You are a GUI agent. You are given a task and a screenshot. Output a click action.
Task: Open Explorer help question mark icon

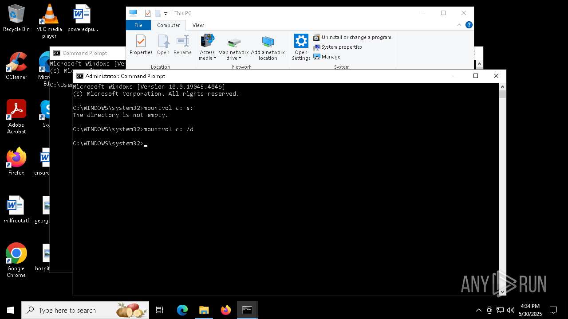(x=469, y=25)
